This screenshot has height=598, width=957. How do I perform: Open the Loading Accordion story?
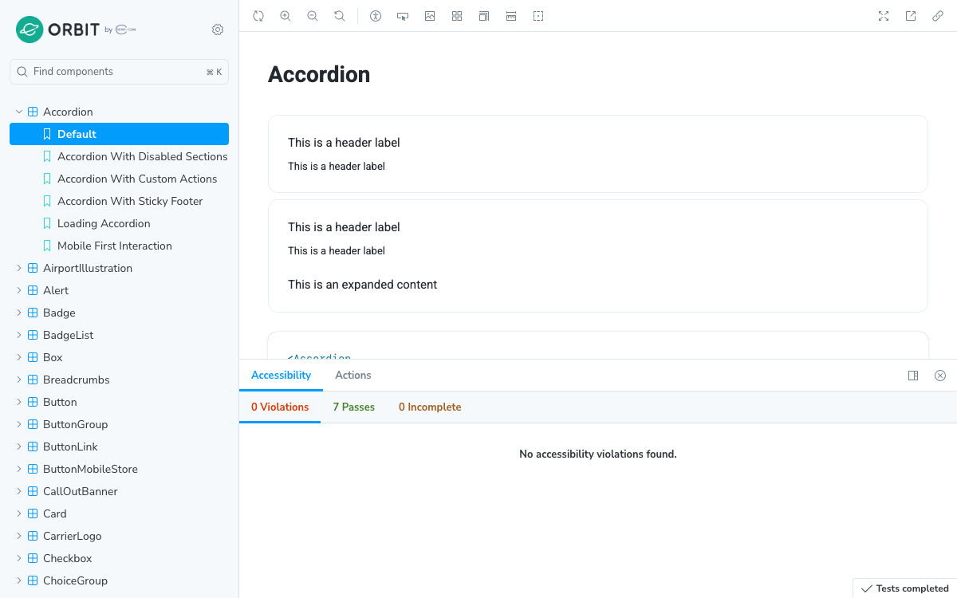[119, 223]
